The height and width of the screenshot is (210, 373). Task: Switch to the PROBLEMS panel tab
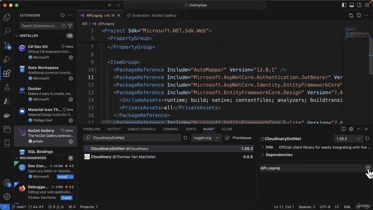pyautogui.click(x=92, y=129)
